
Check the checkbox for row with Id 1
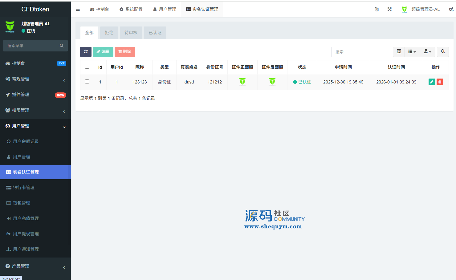[87, 82]
